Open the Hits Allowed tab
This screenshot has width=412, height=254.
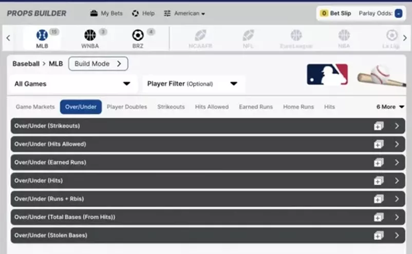coord(212,107)
